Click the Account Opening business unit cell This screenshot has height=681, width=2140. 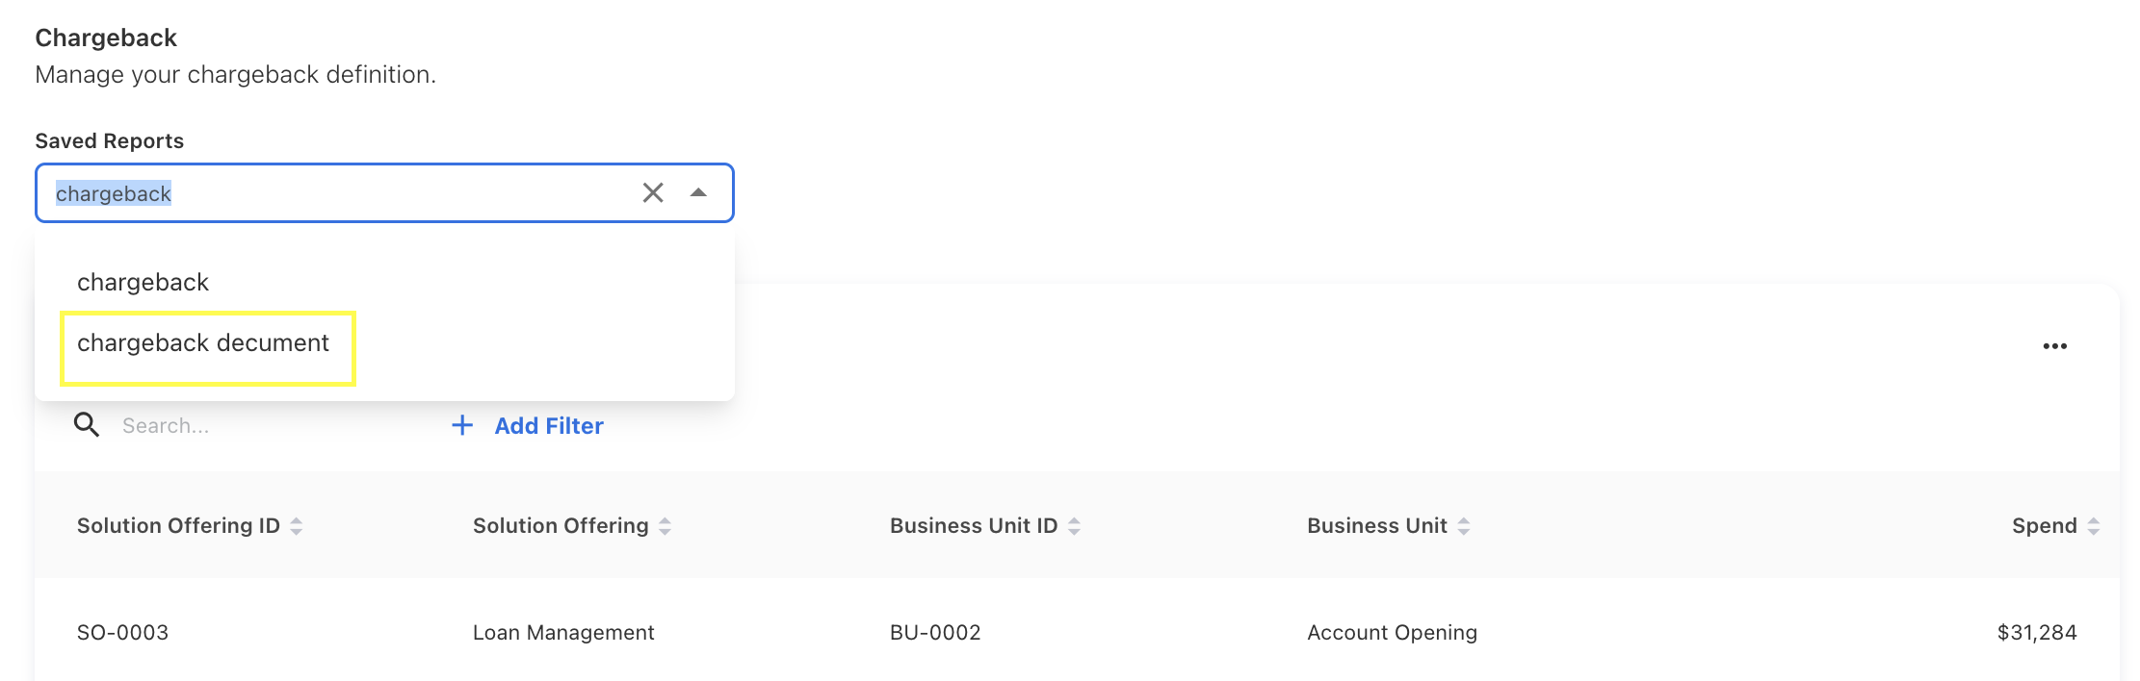(1392, 633)
